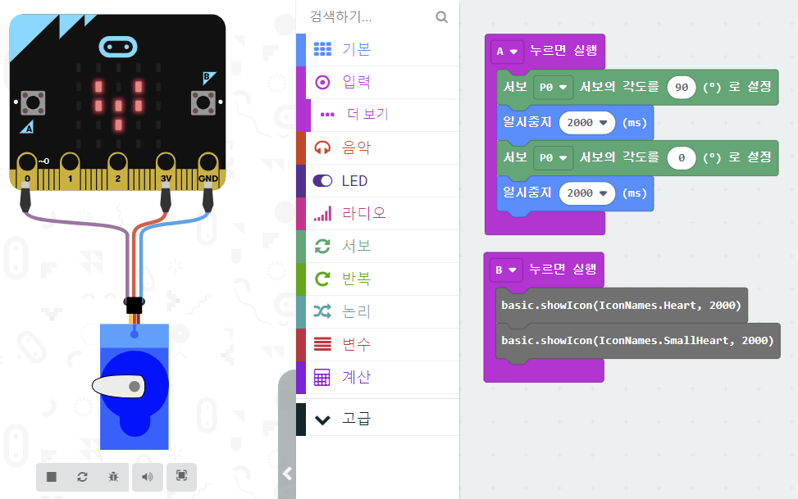The width and height of the screenshot is (798, 499).
Task: Open the 반복 block category
Action: [x=377, y=279]
